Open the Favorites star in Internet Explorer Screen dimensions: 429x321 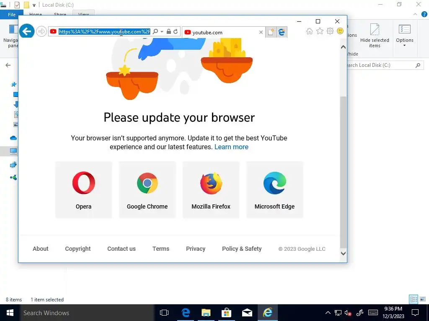[x=320, y=31]
